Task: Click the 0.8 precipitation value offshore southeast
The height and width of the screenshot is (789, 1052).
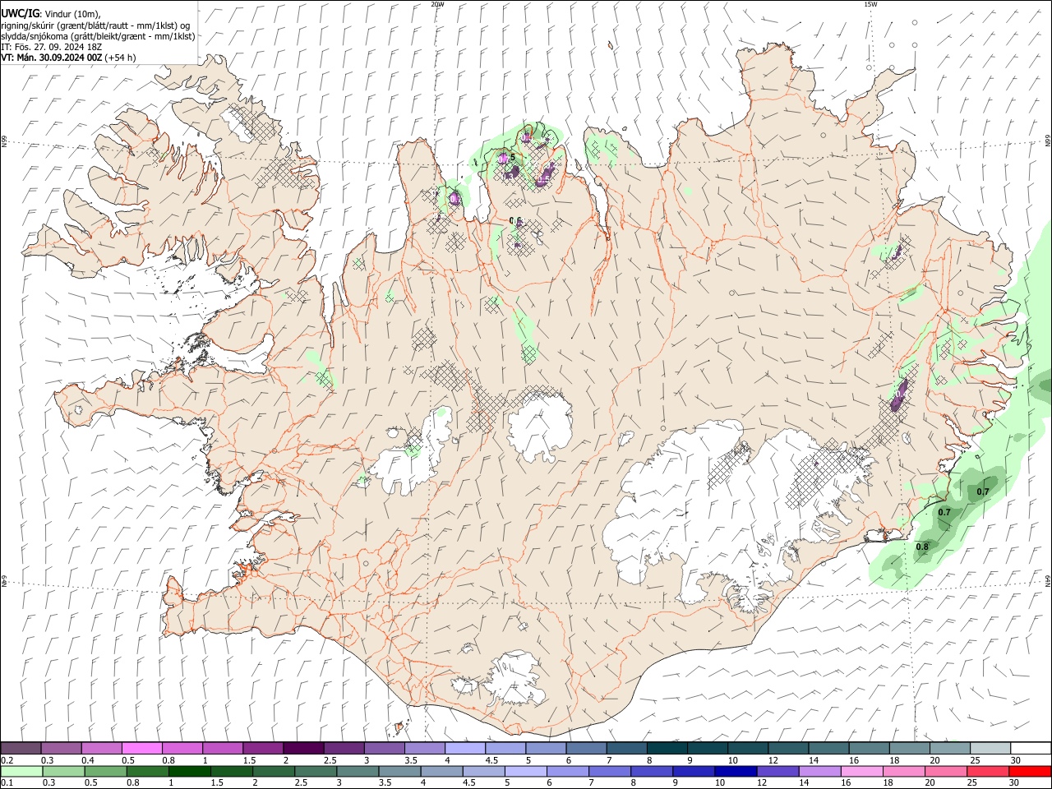Action: 922,547
